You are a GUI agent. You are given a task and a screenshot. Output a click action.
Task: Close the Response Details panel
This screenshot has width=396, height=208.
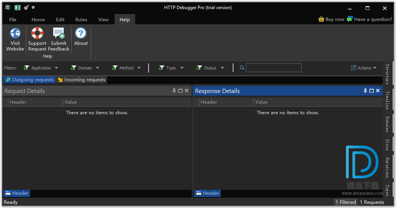click(x=378, y=91)
